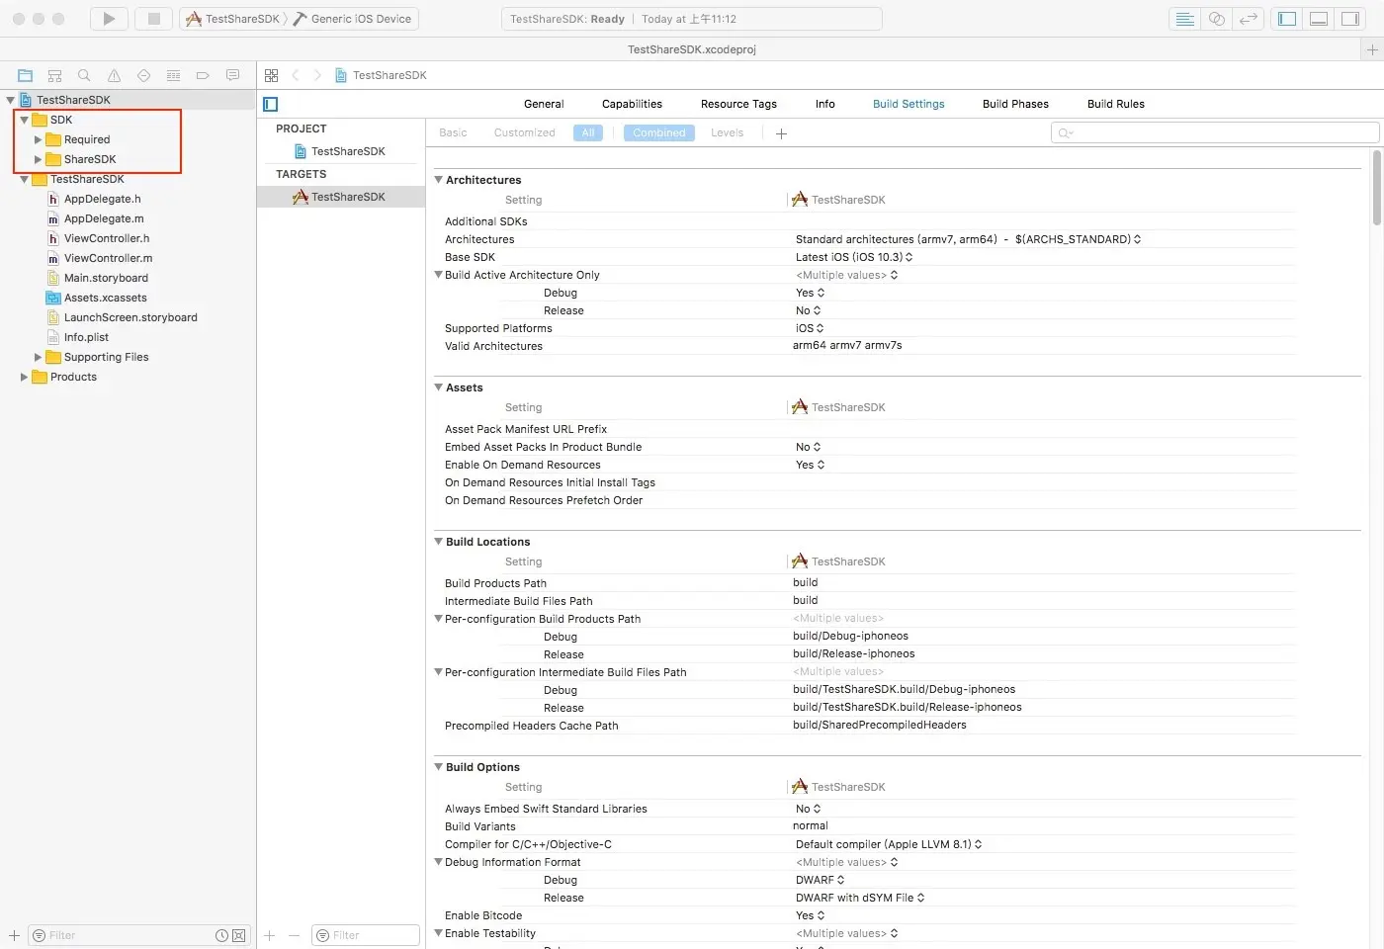Expand the Required folder
This screenshot has width=1384, height=949.
point(39,139)
